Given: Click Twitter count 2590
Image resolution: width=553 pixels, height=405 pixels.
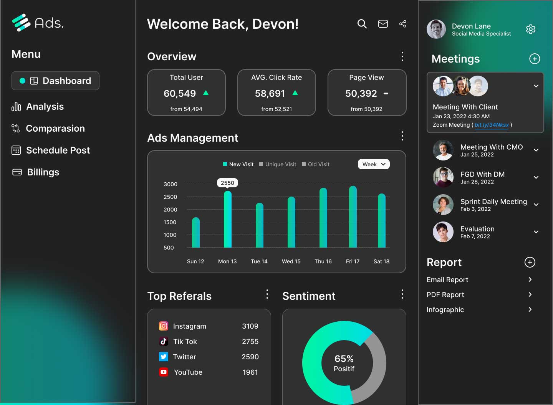Looking at the screenshot, I should tap(250, 357).
